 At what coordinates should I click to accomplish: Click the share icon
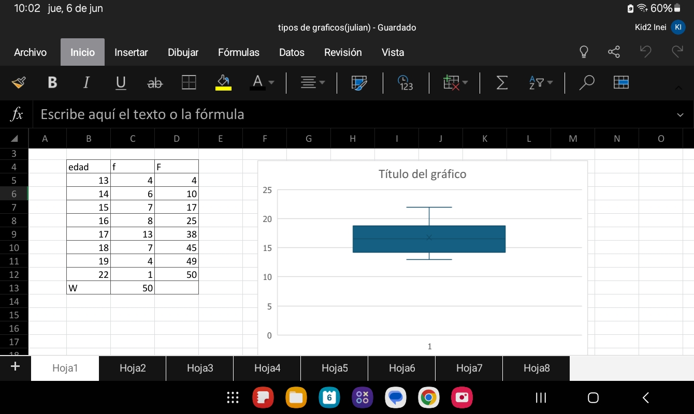614,52
